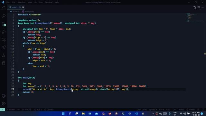Open the Search view in activity bar

(x=4, y=16)
